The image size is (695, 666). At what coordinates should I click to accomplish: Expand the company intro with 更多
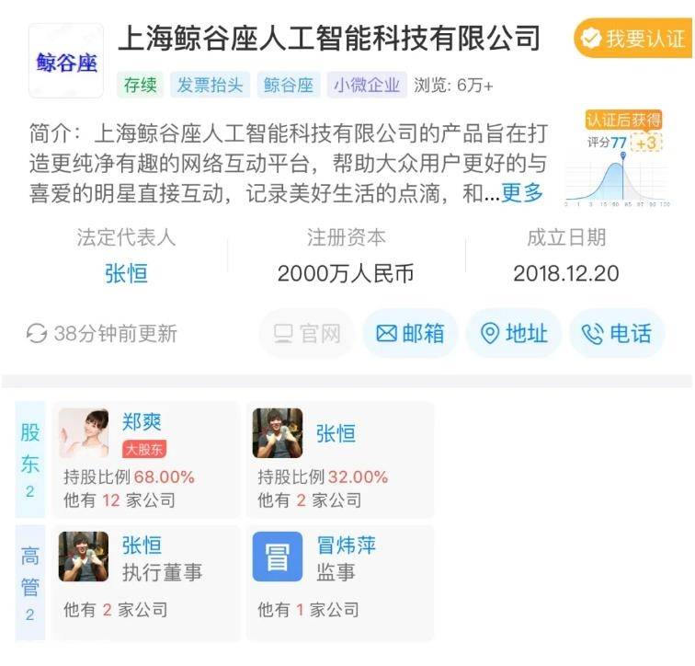522,193
